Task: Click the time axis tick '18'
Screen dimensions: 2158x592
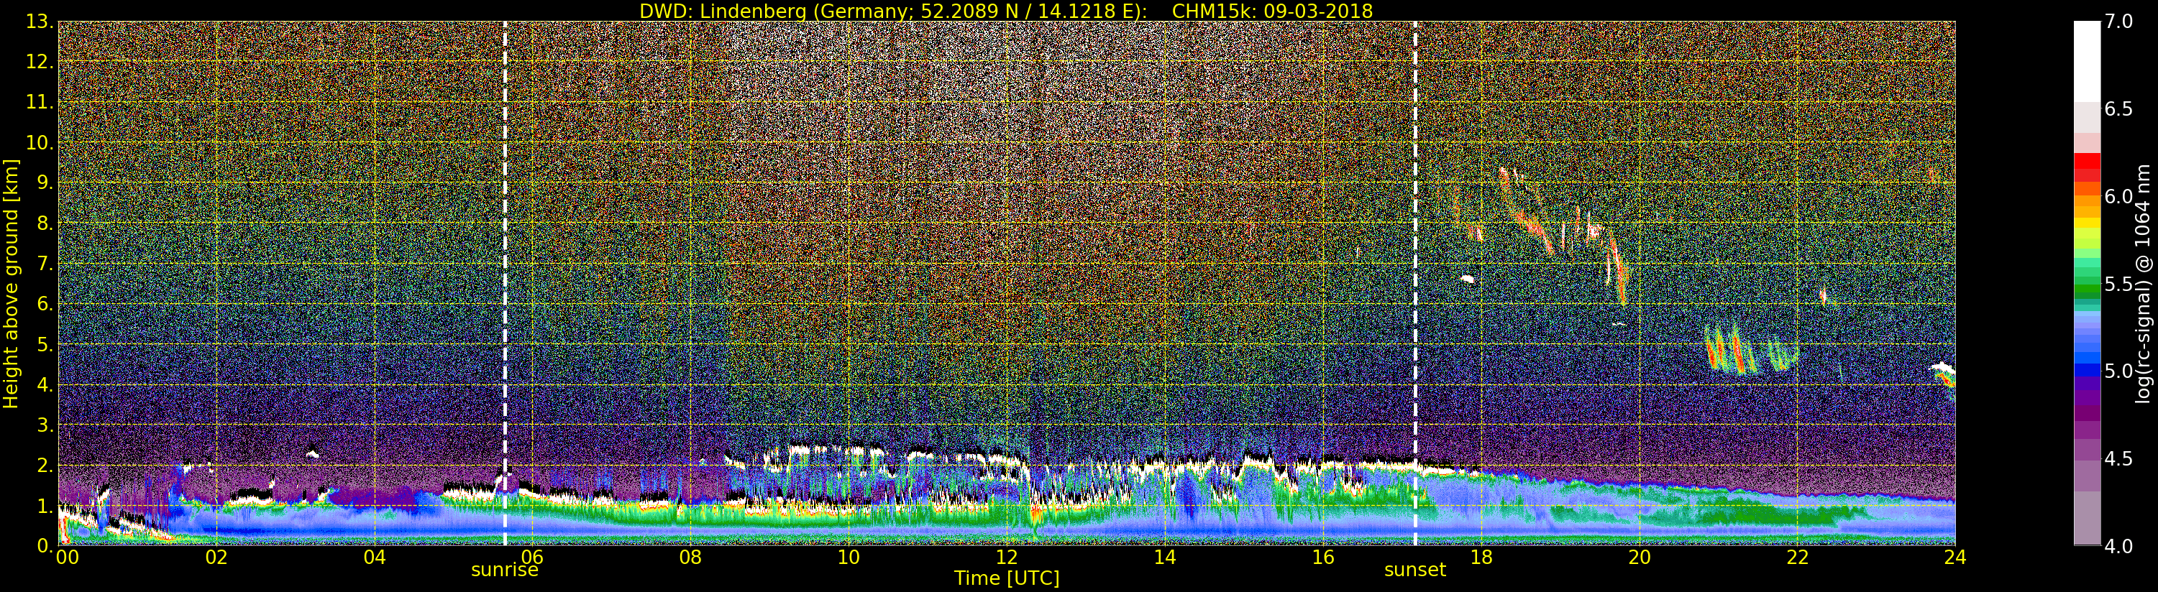Action: click(x=1481, y=558)
